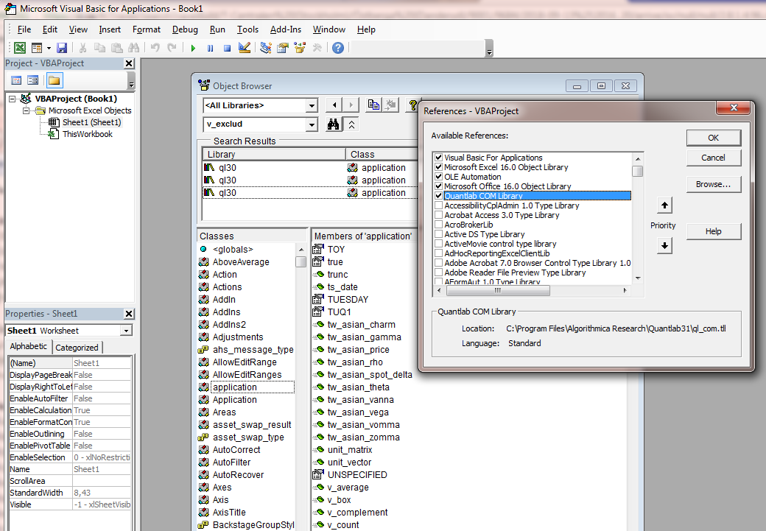This screenshot has width=766, height=531.
Task: Click Browse... to add a reference
Action: 713,184
